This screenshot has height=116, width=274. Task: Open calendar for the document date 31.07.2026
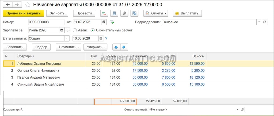point(104,22)
